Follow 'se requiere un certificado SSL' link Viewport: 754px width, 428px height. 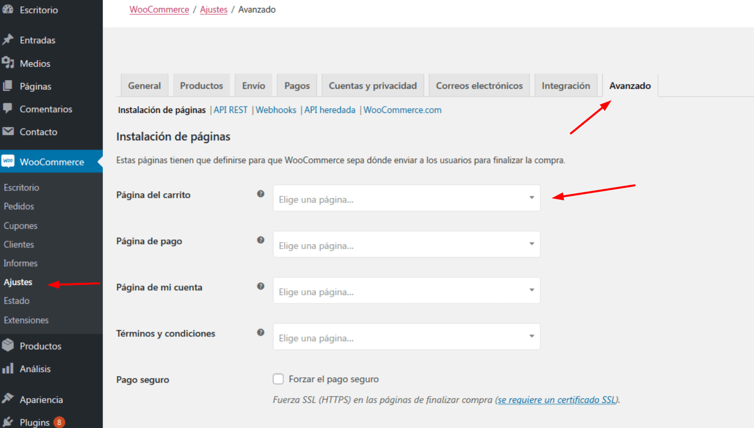[557, 400]
